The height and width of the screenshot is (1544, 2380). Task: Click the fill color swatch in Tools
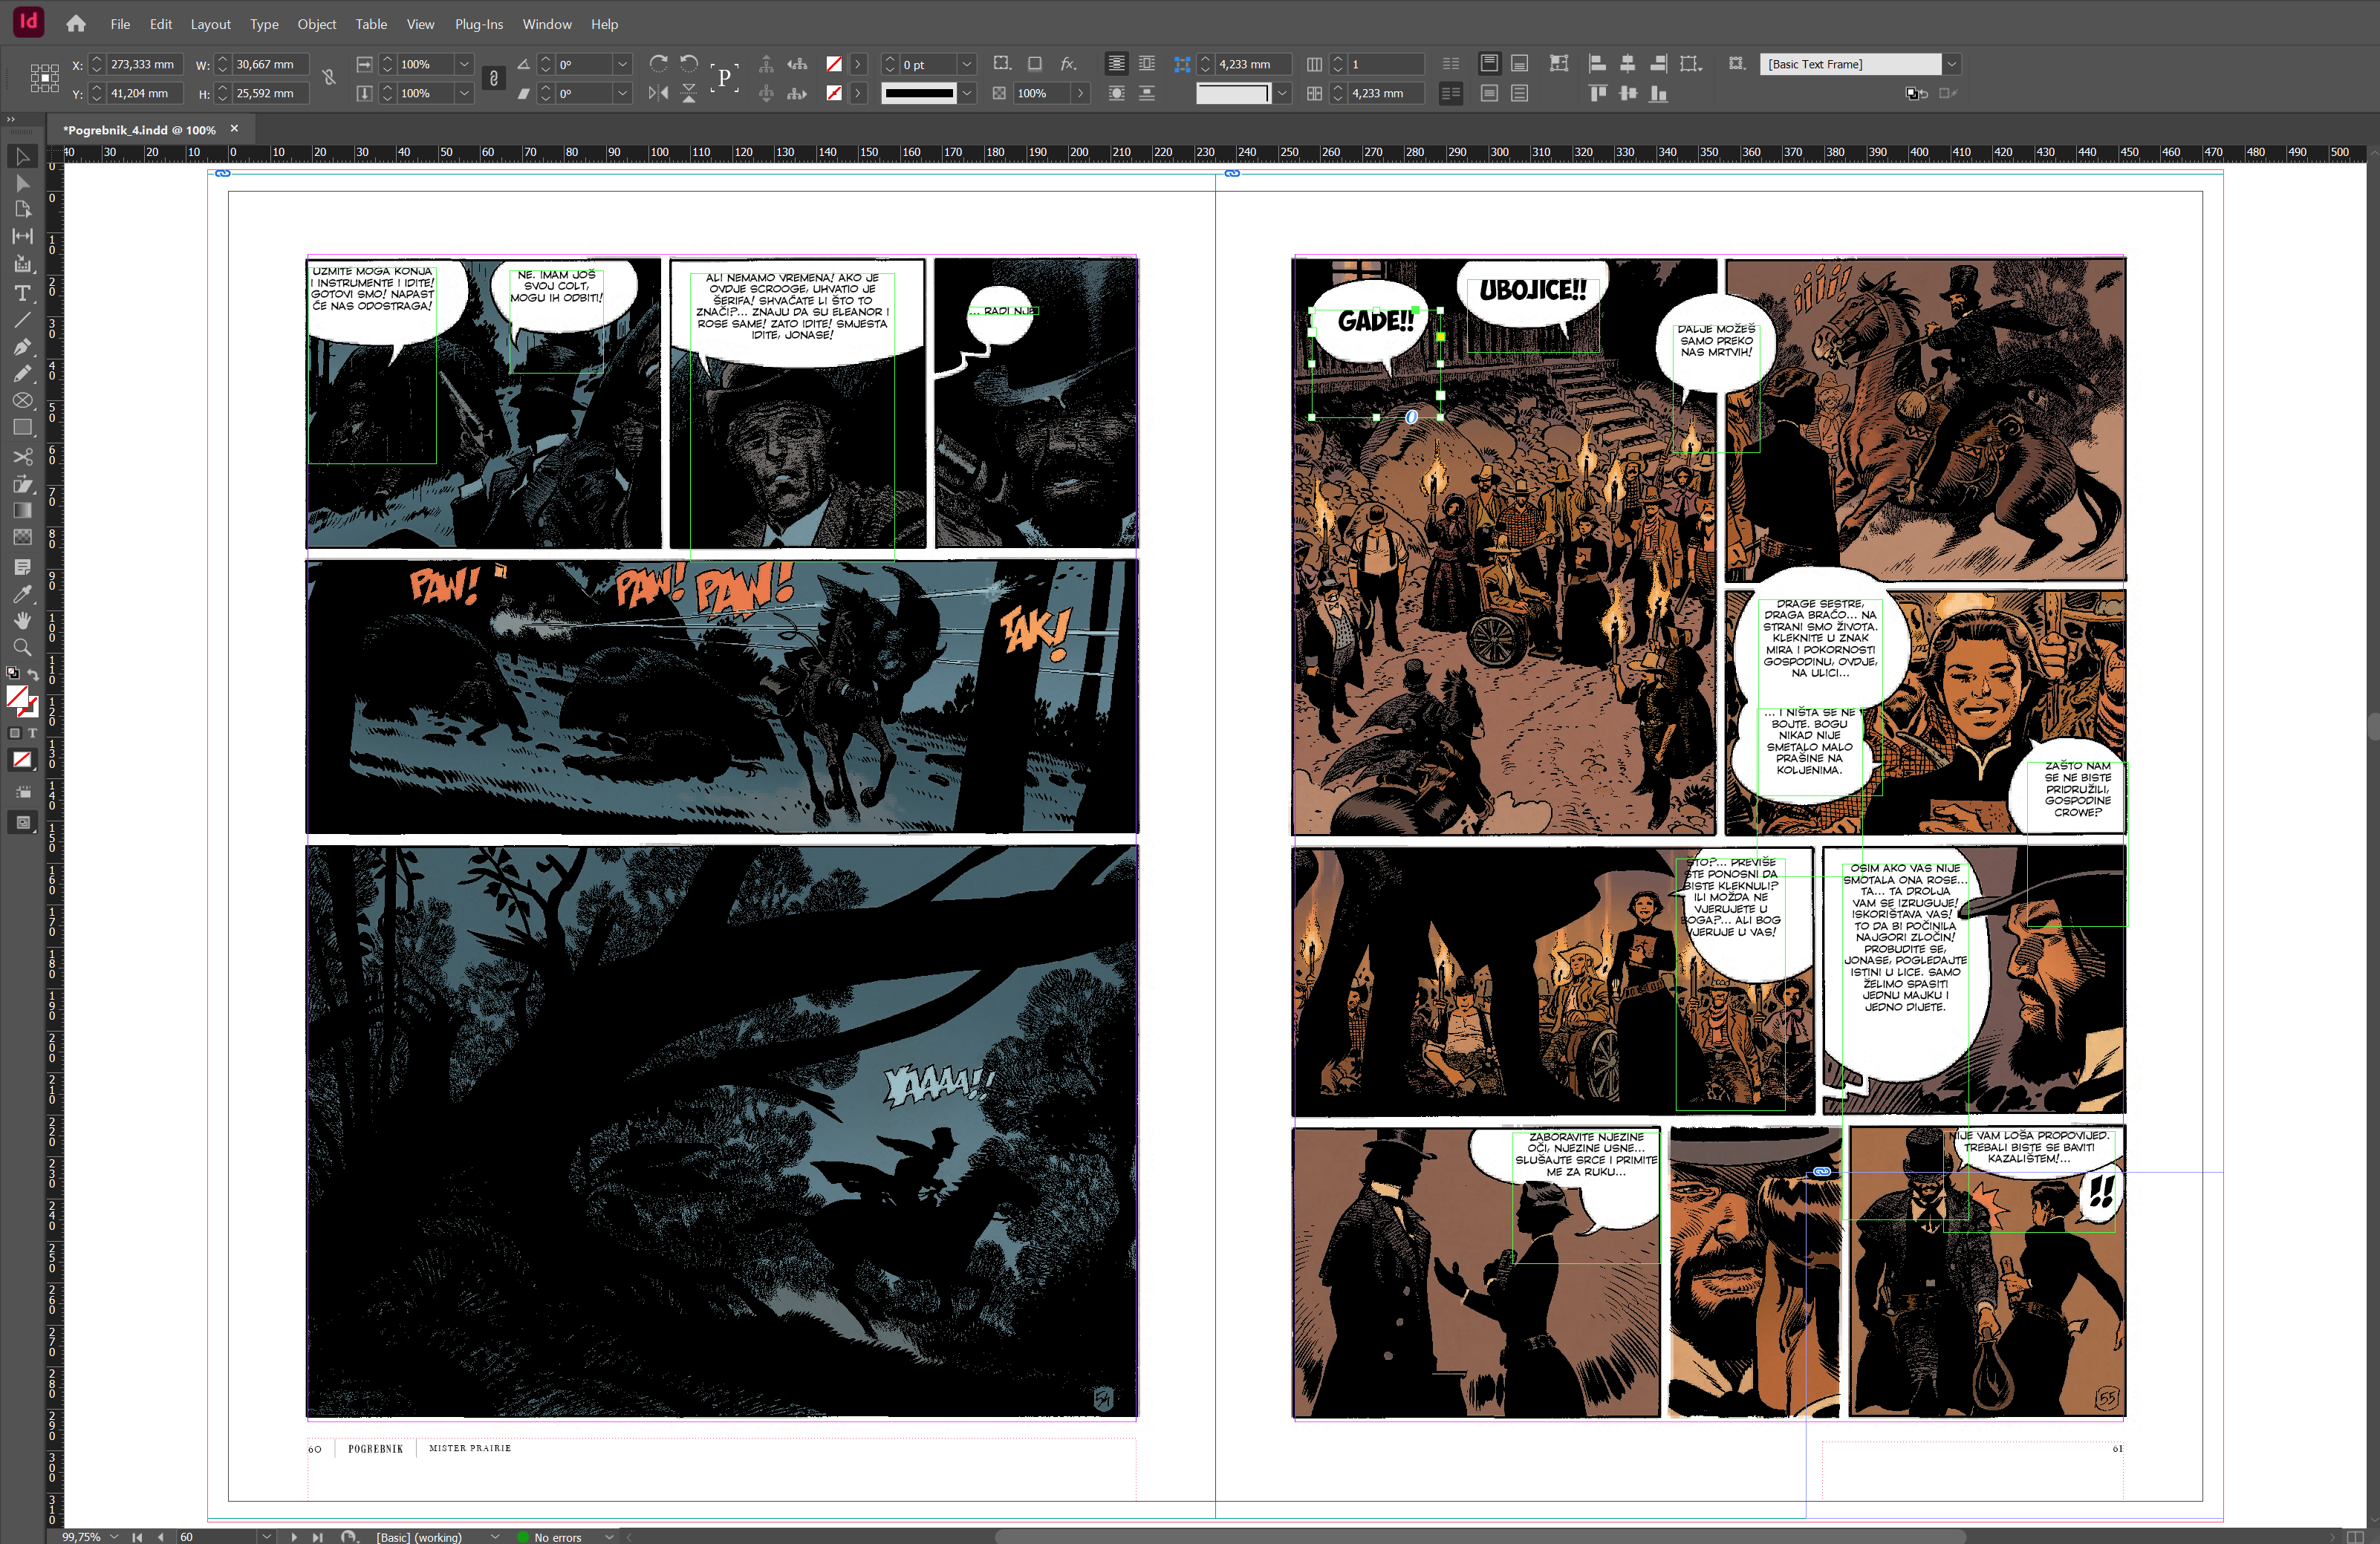[17, 697]
